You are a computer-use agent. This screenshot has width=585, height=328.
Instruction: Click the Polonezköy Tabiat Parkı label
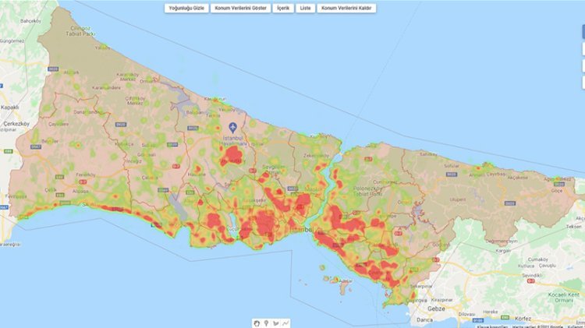(368, 191)
